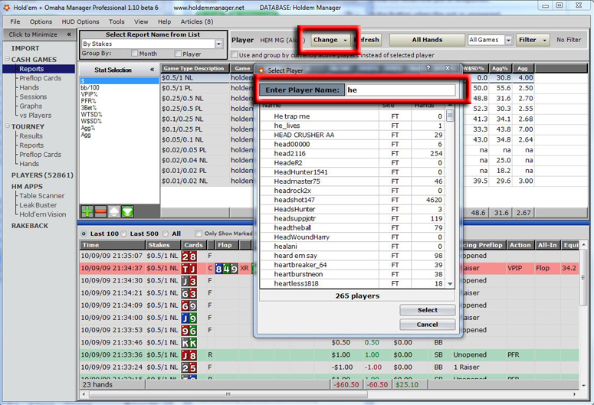
Task: Open the File menu
Action: [15, 21]
